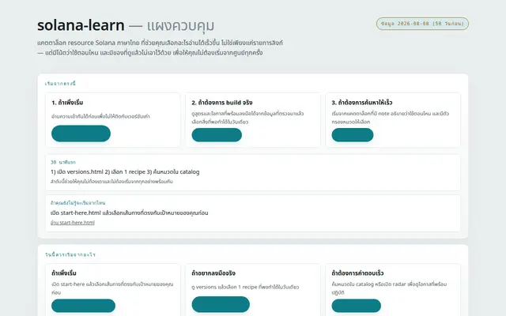Click the heading "1. ถ้าเพิ่งเริ่ม"
This screenshot has height=316, width=506.
(67, 103)
